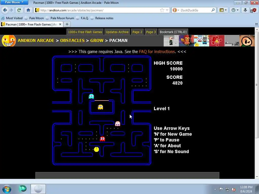Click the page vertical scrollbar thumb
Screen dimensions: 259x194
click(257, 85)
